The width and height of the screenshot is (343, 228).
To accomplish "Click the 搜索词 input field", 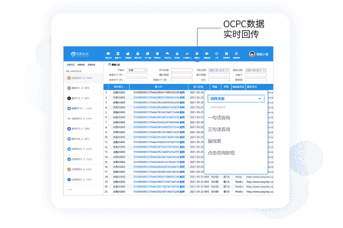I will click(x=256, y=80).
